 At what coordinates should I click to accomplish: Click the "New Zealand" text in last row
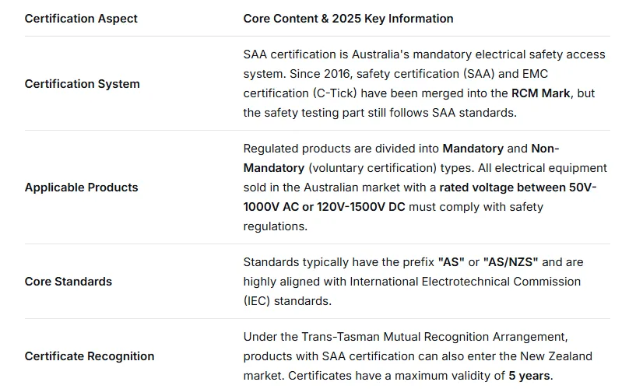coord(560,356)
